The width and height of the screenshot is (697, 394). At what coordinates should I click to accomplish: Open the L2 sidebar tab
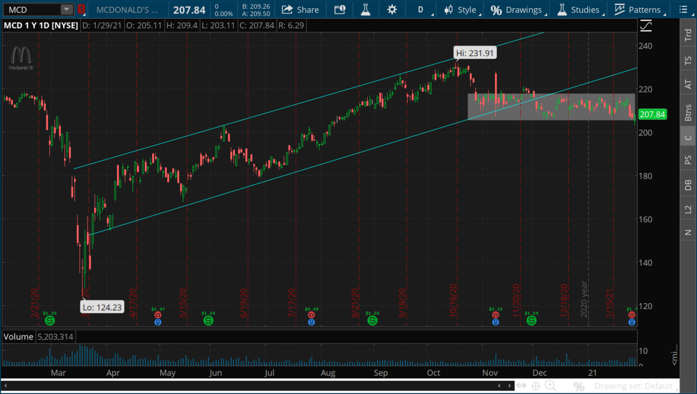coord(688,209)
